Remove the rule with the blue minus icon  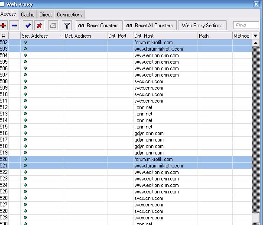coord(14,26)
